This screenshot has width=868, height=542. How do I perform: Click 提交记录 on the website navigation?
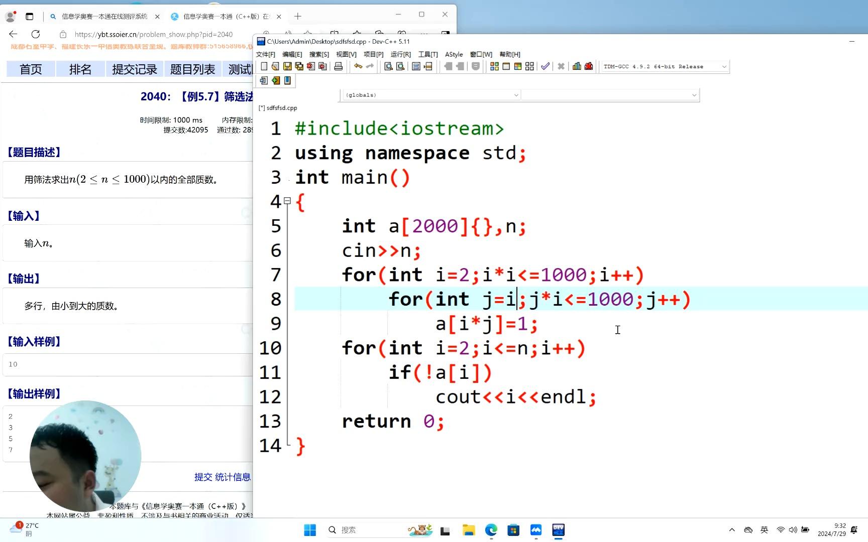tap(135, 69)
